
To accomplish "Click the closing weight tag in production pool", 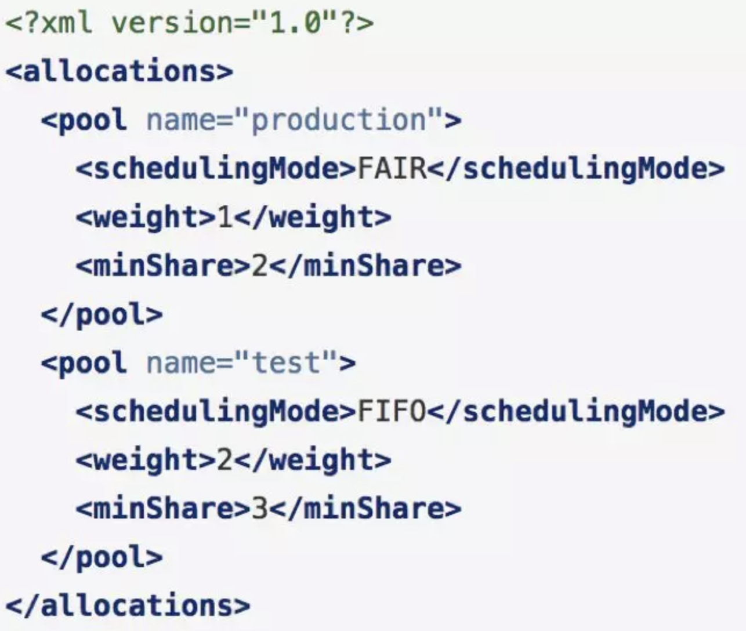I will pos(313,217).
